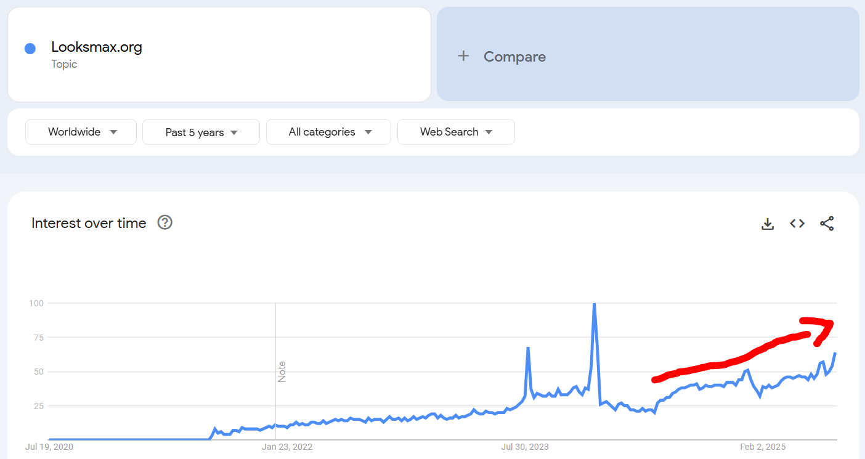
Task: Click the Topic label under Looksmax.org
Action: click(x=64, y=64)
